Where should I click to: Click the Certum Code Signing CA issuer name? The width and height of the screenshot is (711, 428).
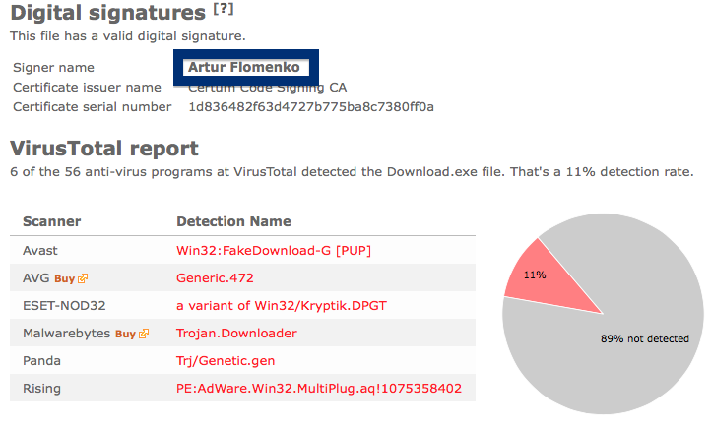(268, 88)
